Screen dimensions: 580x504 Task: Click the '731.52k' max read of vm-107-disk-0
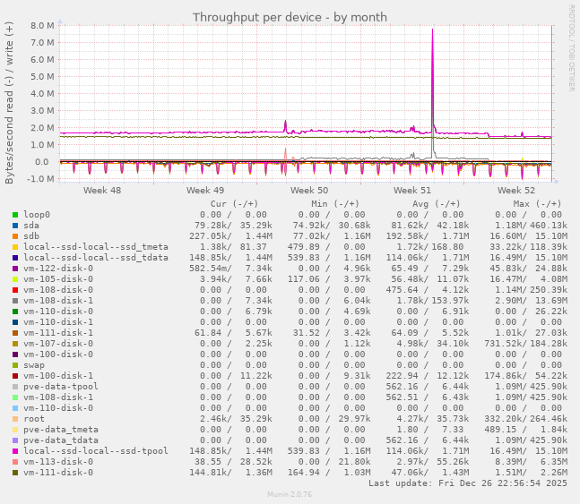(503, 344)
